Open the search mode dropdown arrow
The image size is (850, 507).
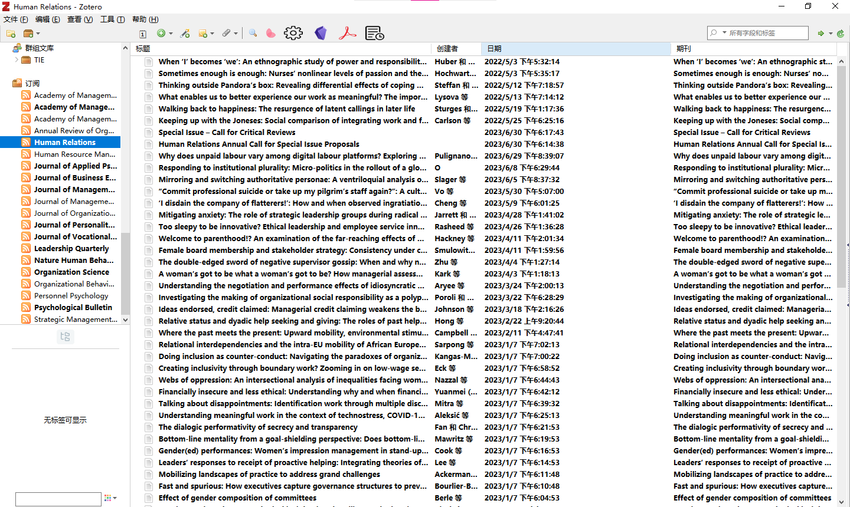(x=724, y=33)
